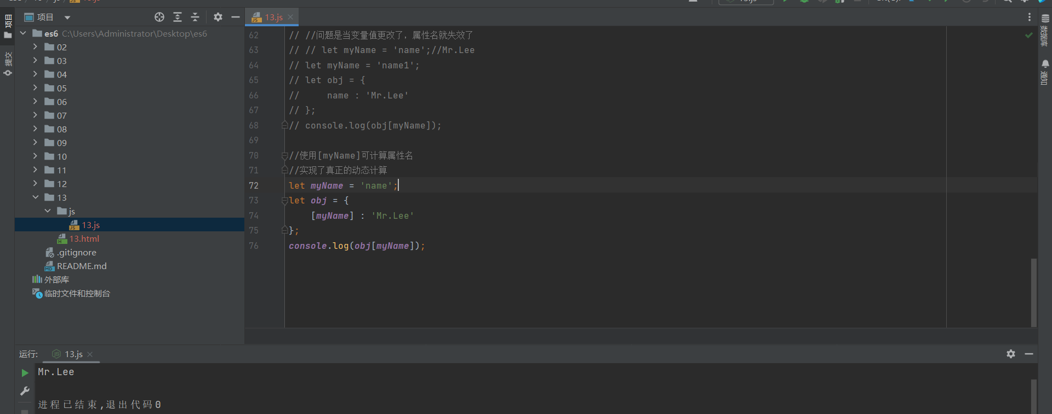The image size is (1052, 414).
Task: Open the run panel gear settings
Action: 1011,354
